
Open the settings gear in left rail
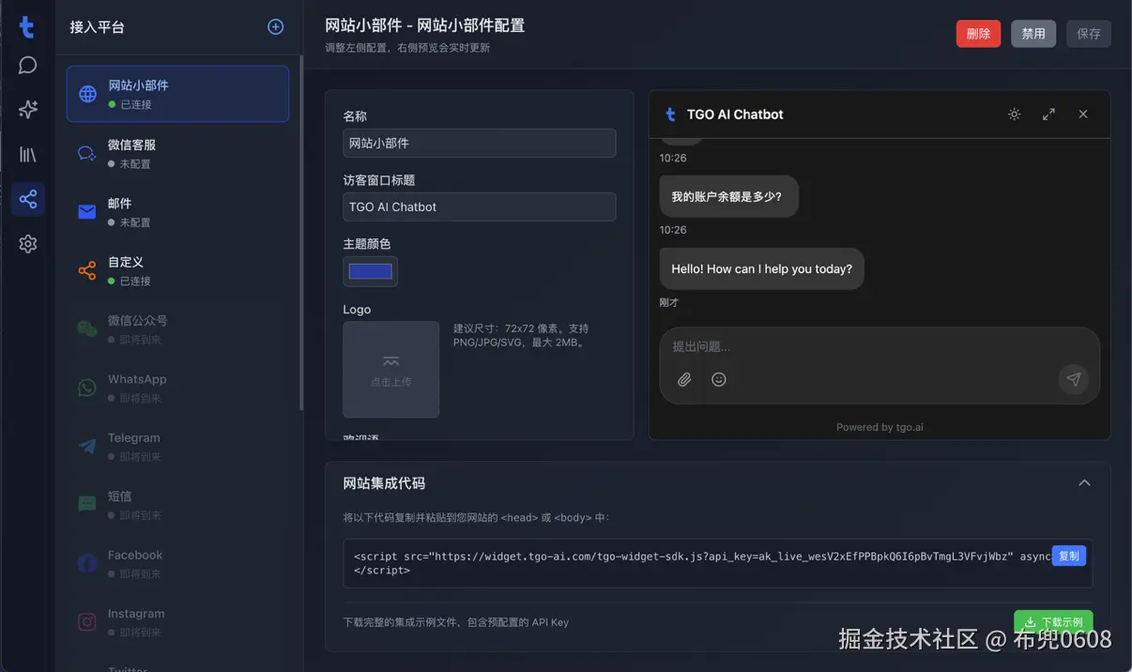pyautogui.click(x=27, y=243)
